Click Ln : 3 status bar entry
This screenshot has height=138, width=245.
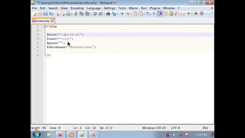(78, 128)
